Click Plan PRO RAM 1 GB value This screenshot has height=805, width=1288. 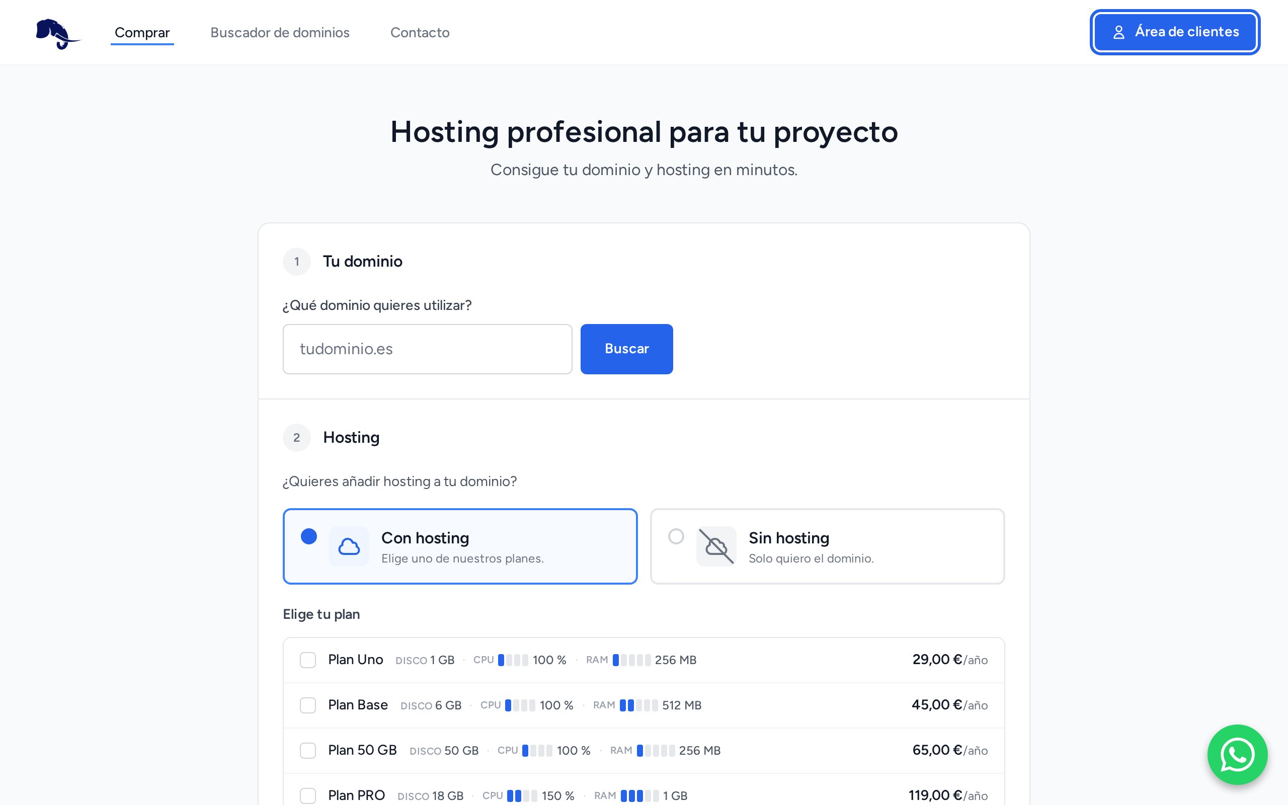click(675, 796)
